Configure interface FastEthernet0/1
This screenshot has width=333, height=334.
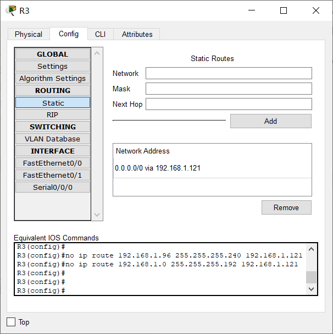click(x=53, y=176)
